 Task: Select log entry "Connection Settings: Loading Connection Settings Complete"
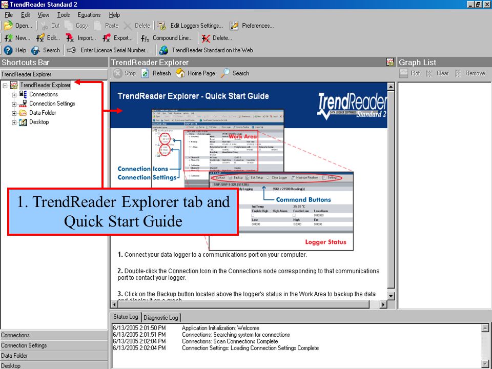(x=251, y=348)
